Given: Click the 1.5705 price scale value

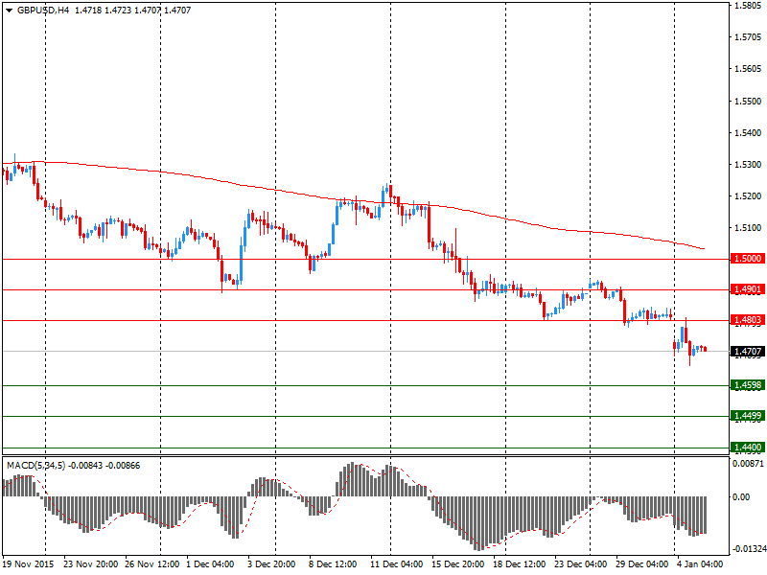Looking at the screenshot, I should click(748, 37).
